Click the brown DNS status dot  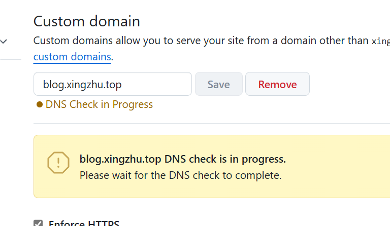(39, 105)
